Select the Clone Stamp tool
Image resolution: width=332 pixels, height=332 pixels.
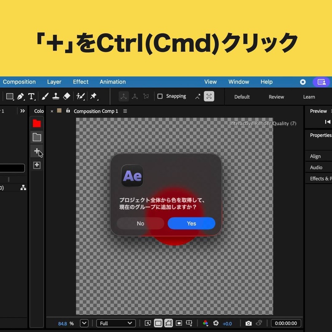coord(56,96)
